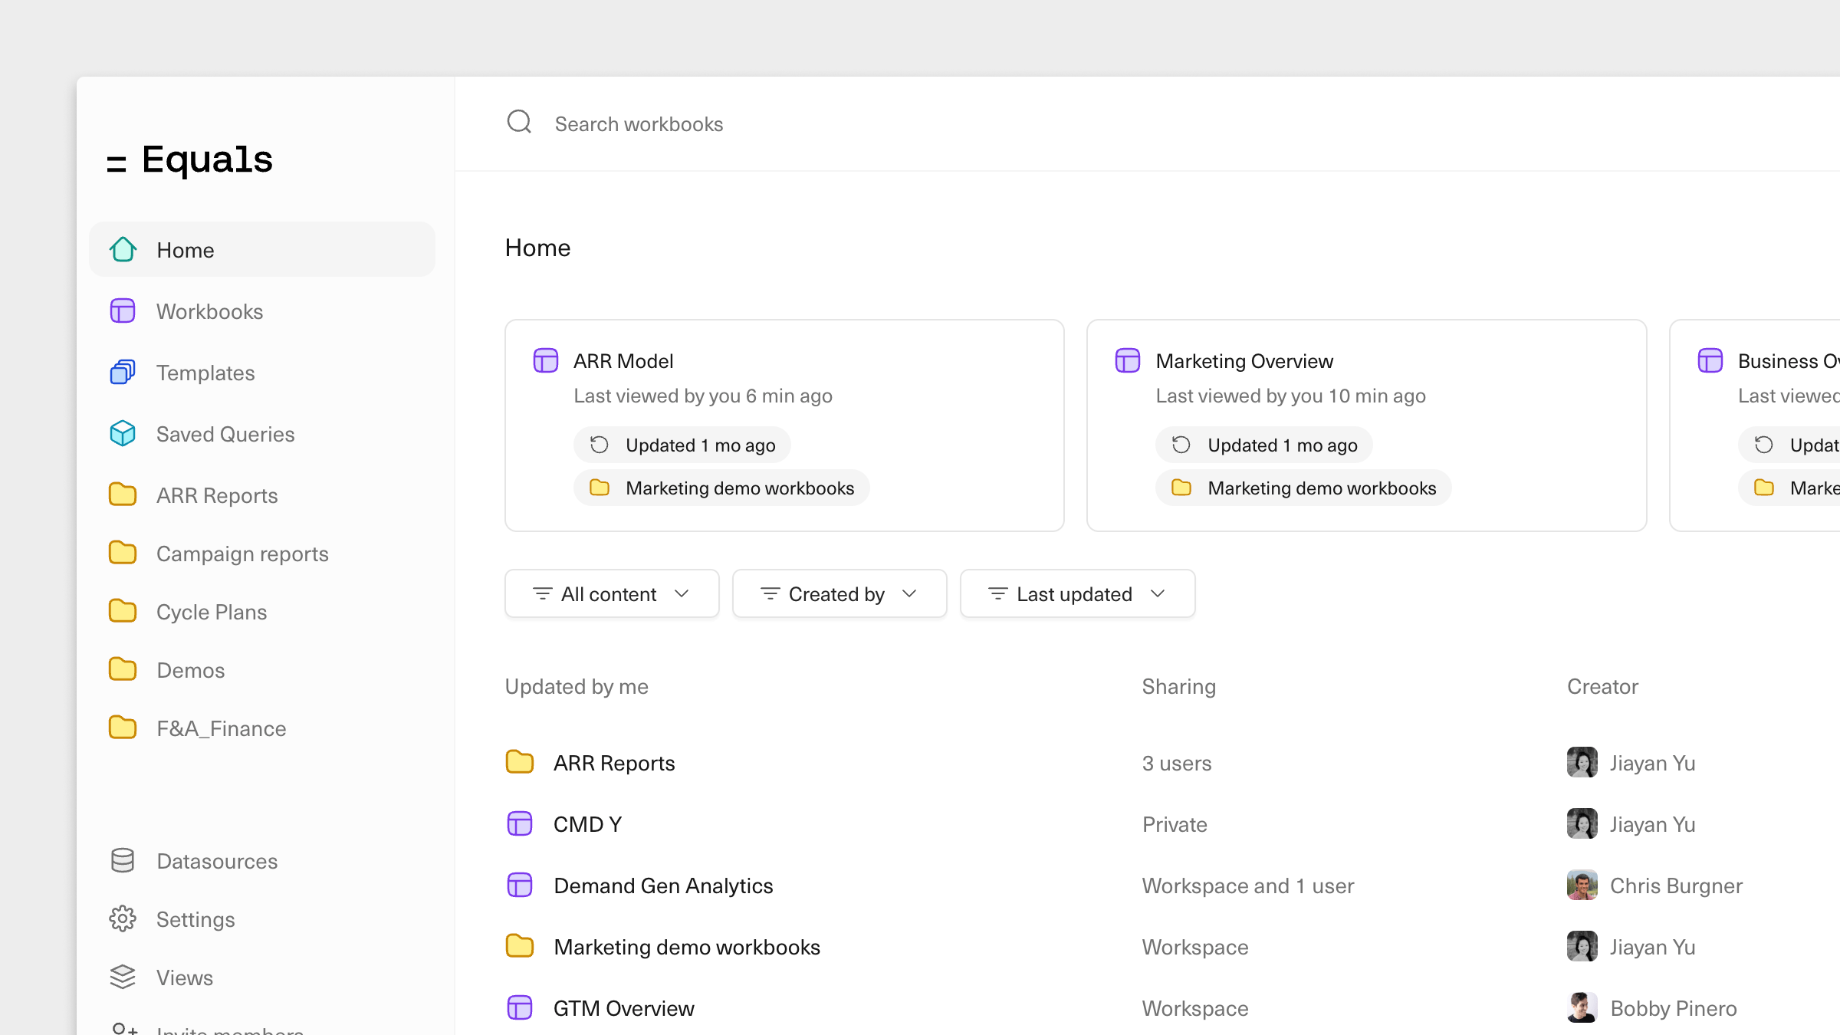Viewport: 1840px width, 1035px height.
Task: Click the Views layers icon
Action: 123,977
